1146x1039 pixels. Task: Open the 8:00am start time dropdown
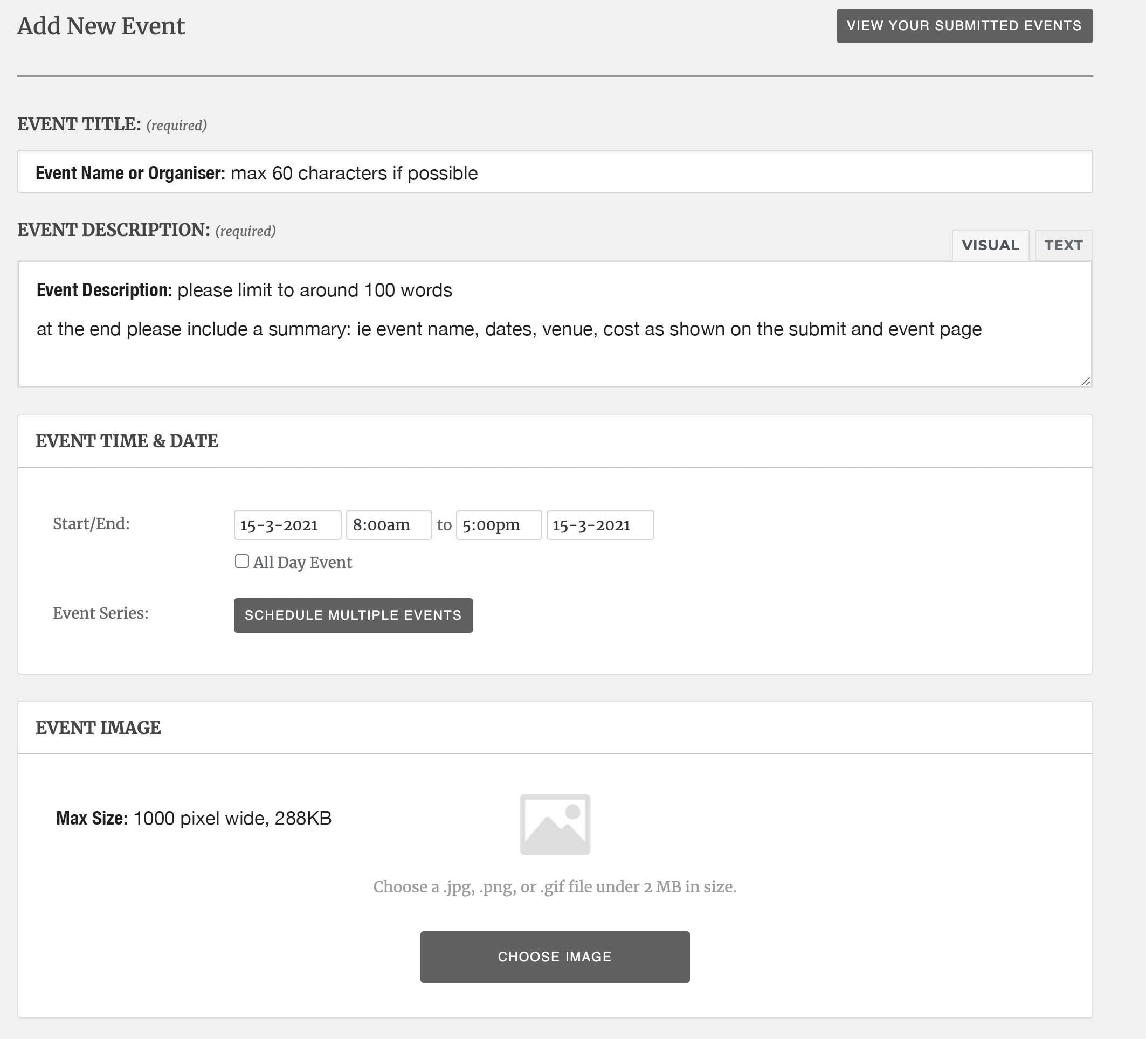point(388,524)
